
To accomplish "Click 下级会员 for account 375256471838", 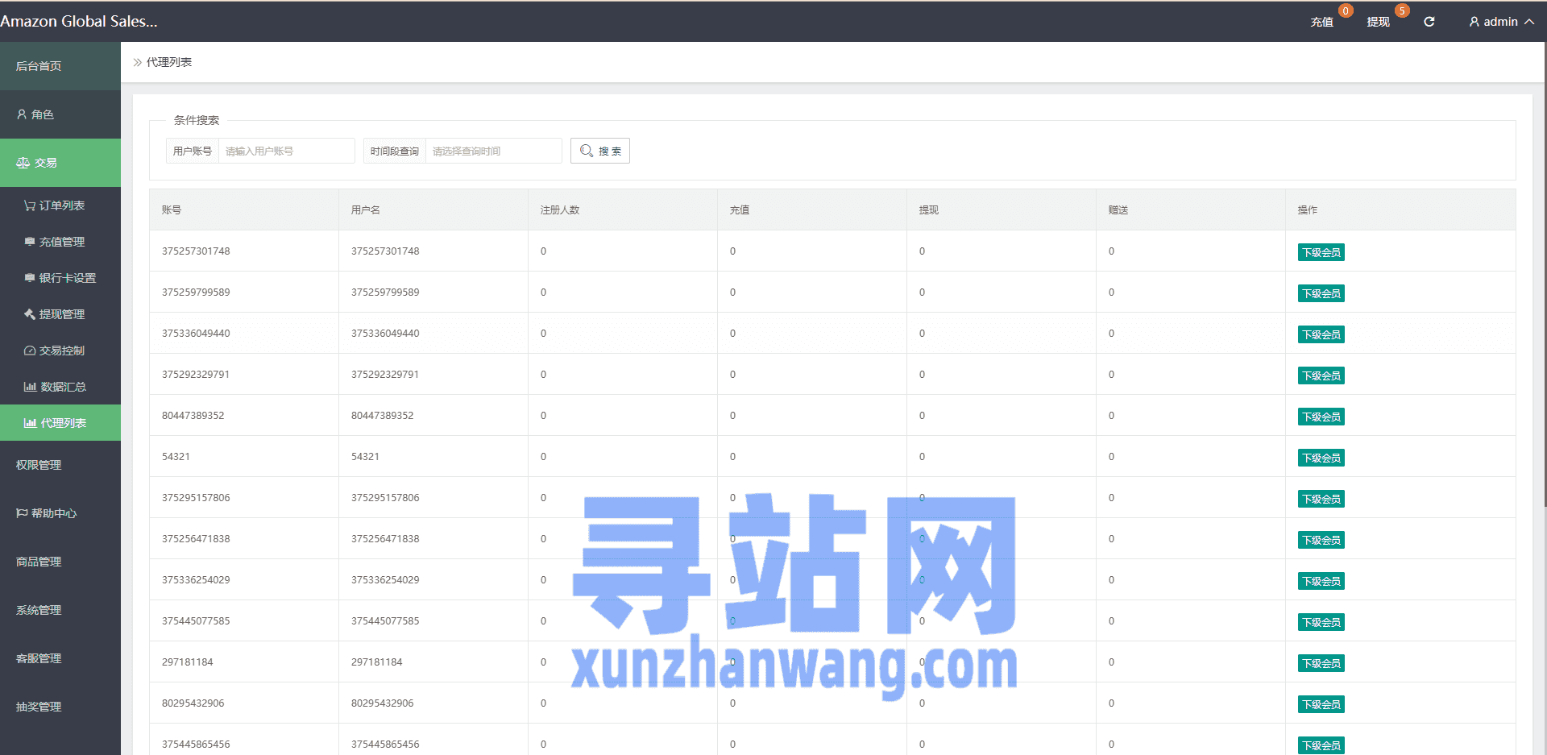I will coord(1321,540).
